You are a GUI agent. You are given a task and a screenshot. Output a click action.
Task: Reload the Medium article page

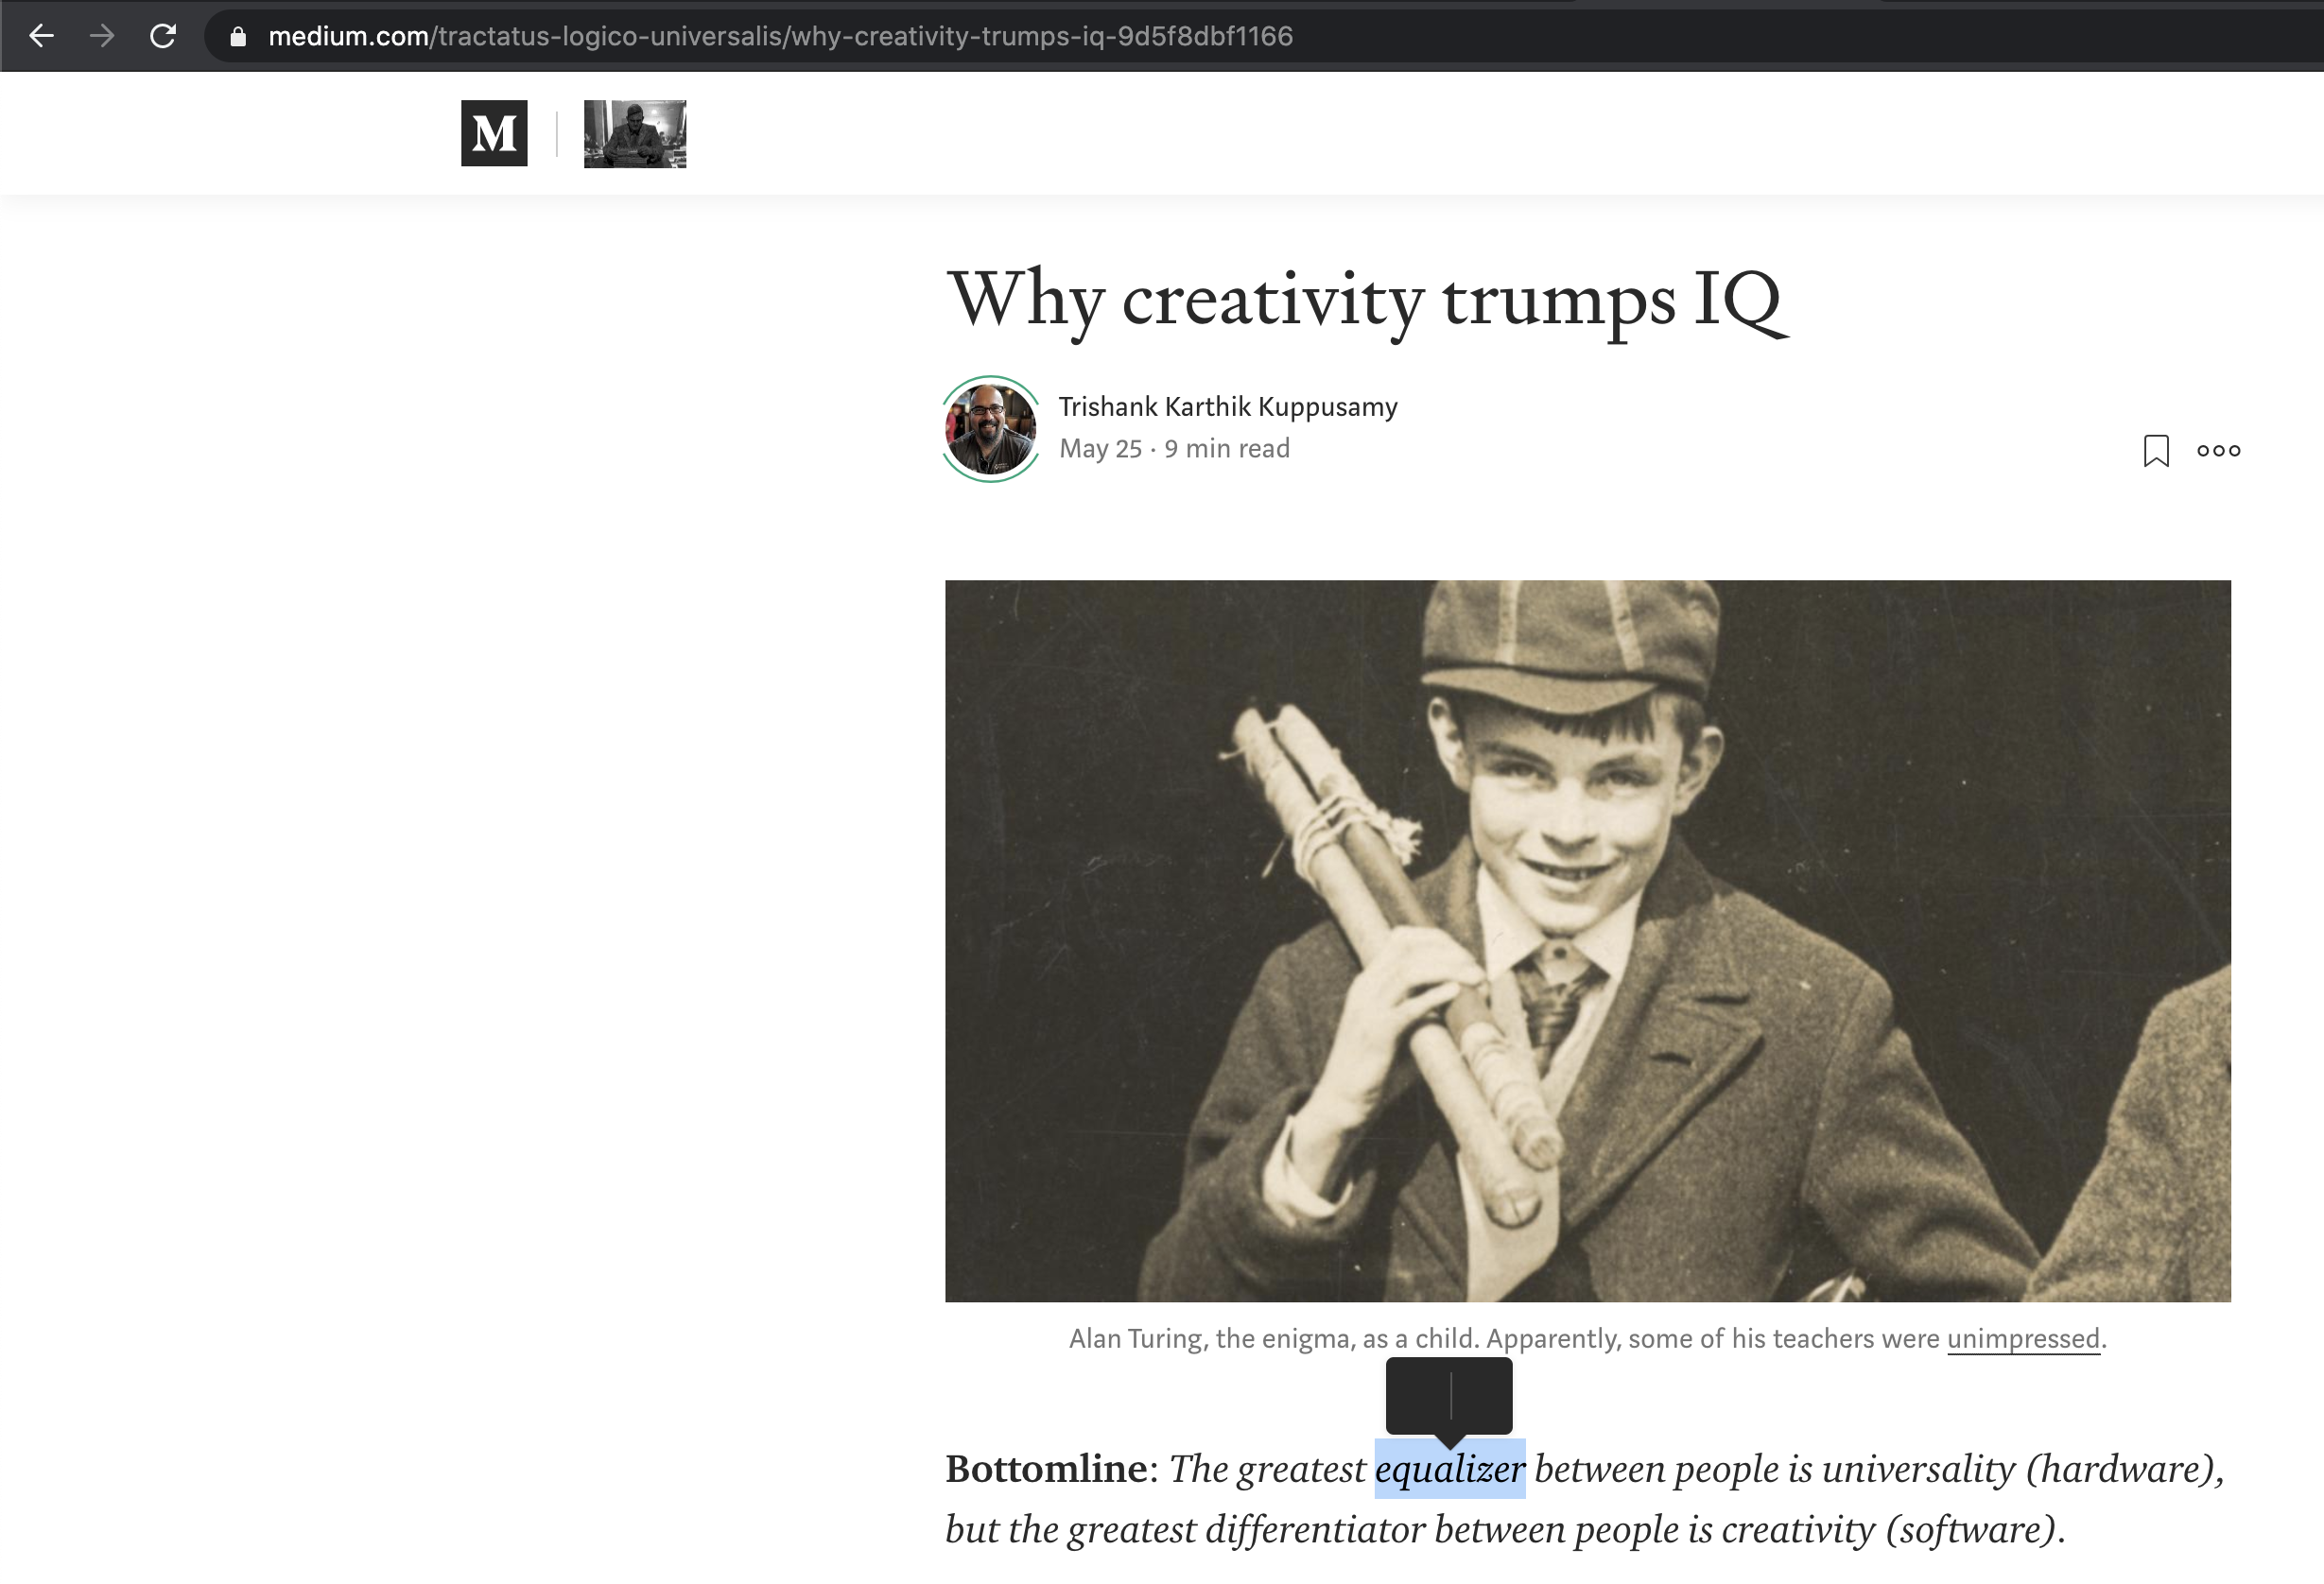[163, 36]
